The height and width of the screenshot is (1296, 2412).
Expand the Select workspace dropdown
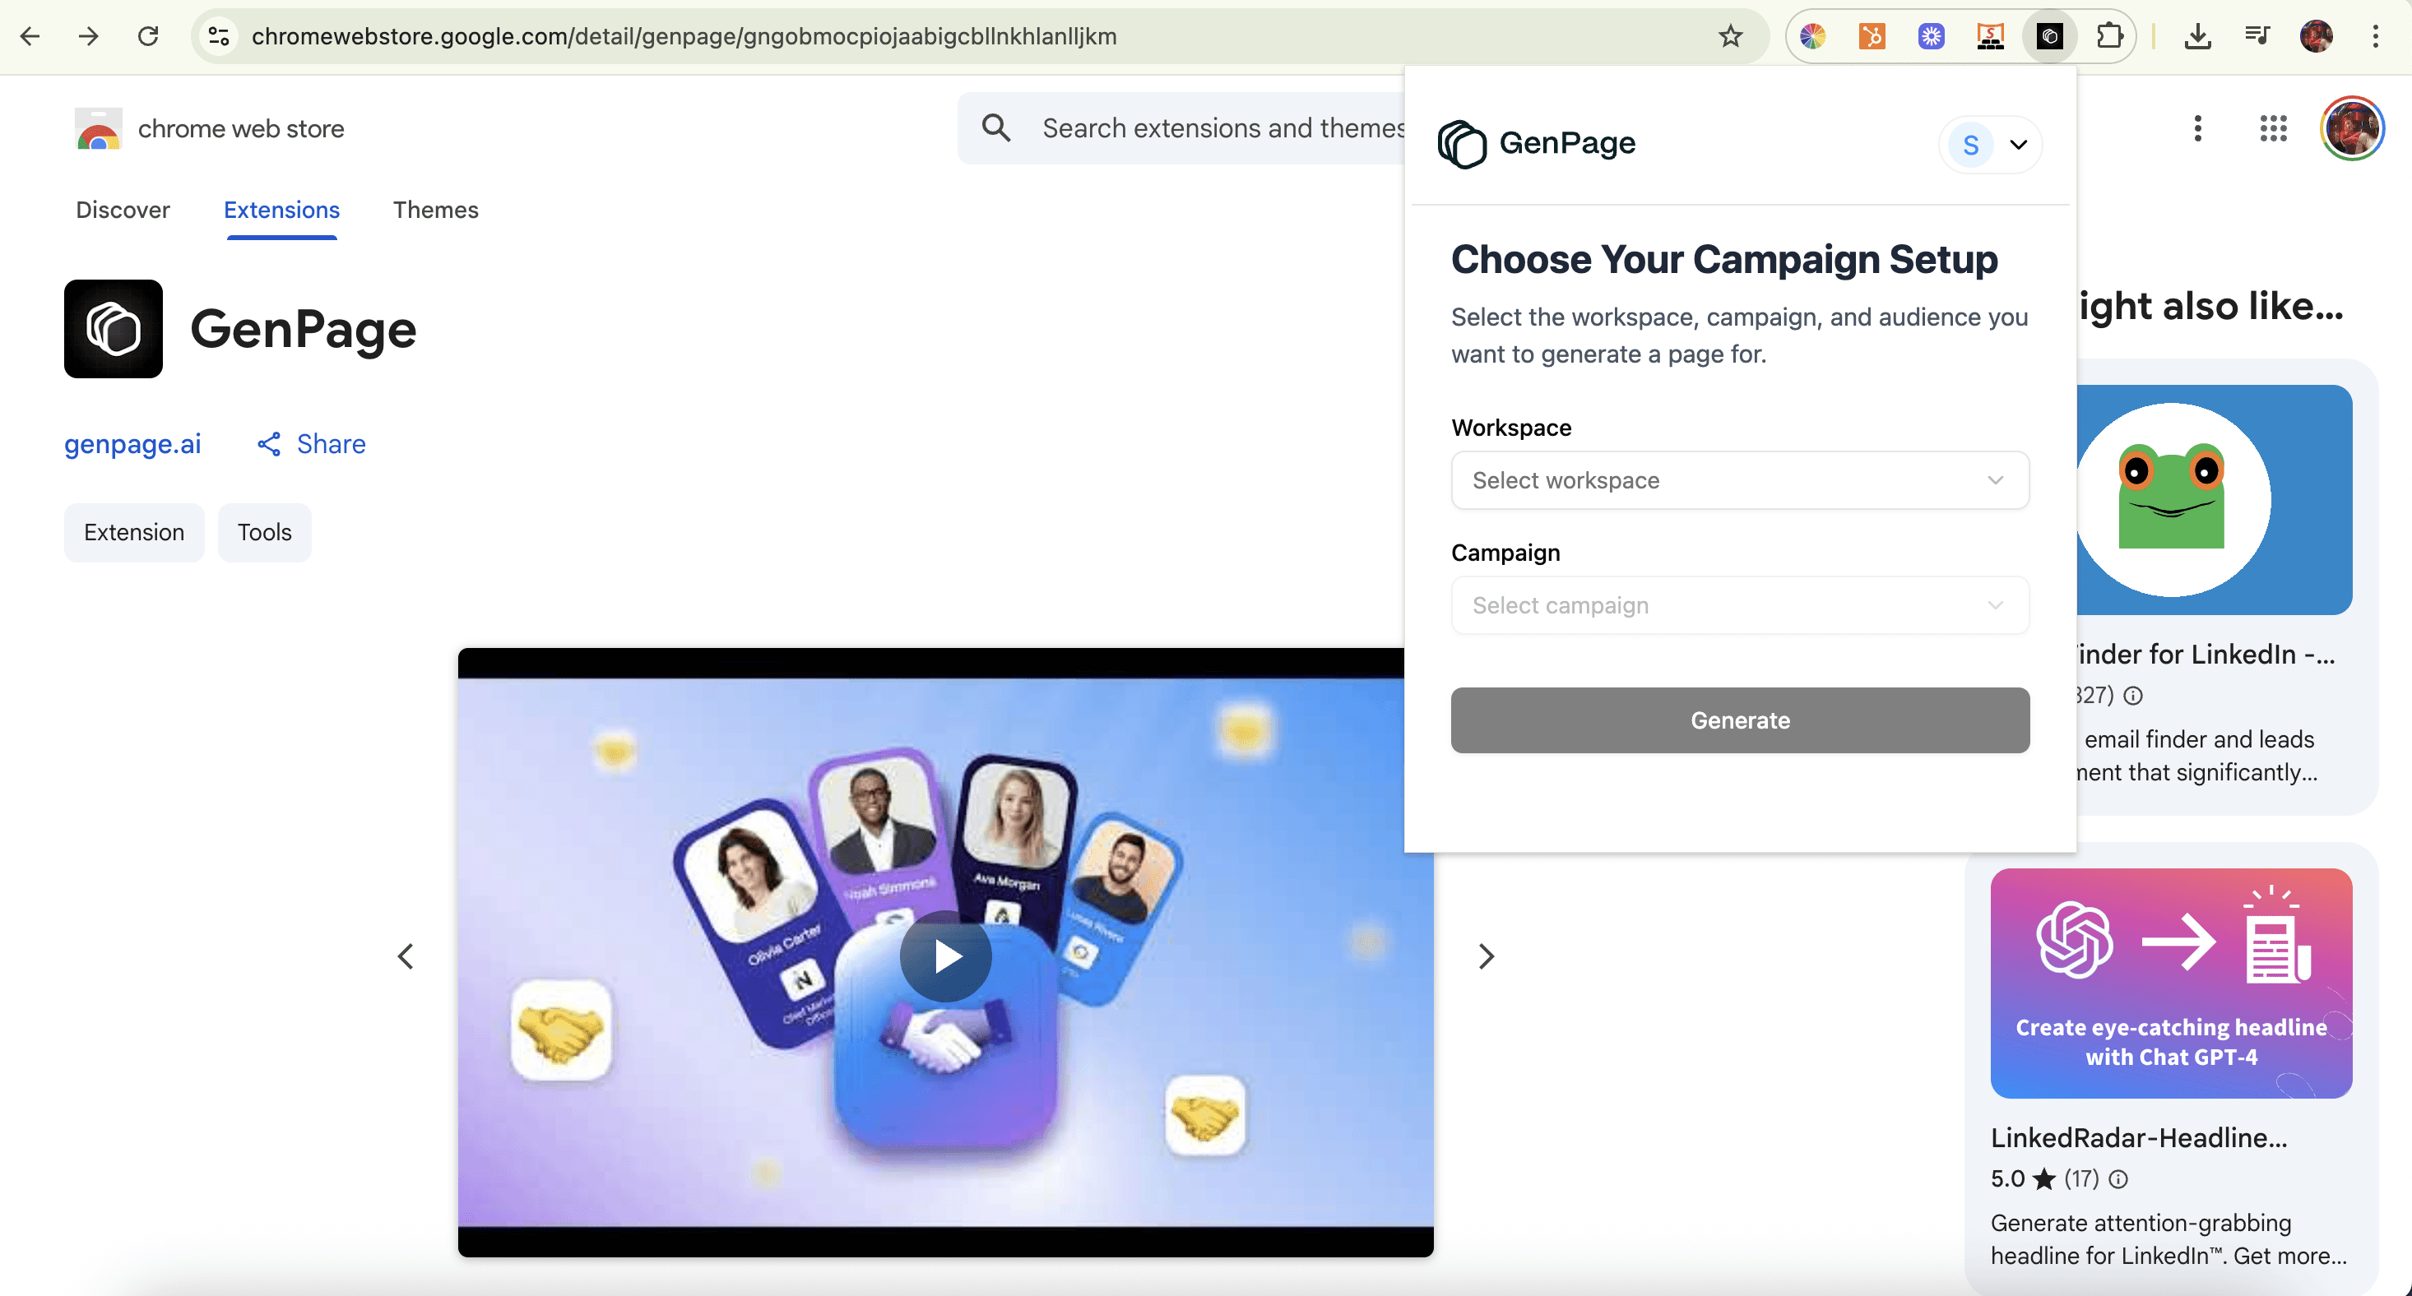pyautogui.click(x=1739, y=480)
